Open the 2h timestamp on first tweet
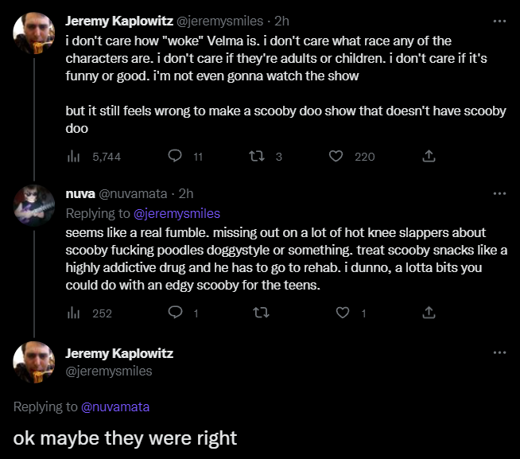The height and width of the screenshot is (459, 520). point(281,21)
